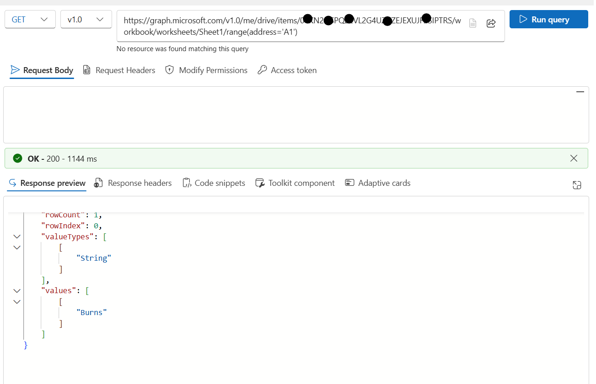The image size is (596, 384).
Task: Collapse the Request Body panel
Action: tap(580, 92)
